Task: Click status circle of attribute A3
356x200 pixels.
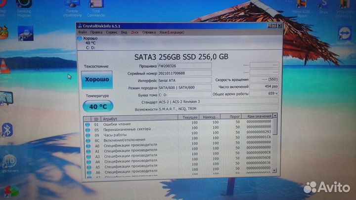Action: click(89, 157)
